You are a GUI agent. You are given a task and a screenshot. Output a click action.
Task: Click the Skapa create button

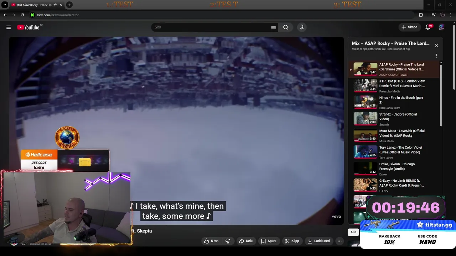coord(409,27)
